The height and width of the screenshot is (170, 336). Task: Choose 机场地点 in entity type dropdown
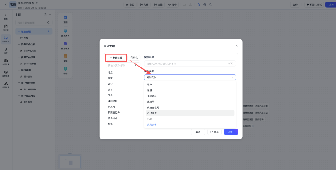point(190,113)
